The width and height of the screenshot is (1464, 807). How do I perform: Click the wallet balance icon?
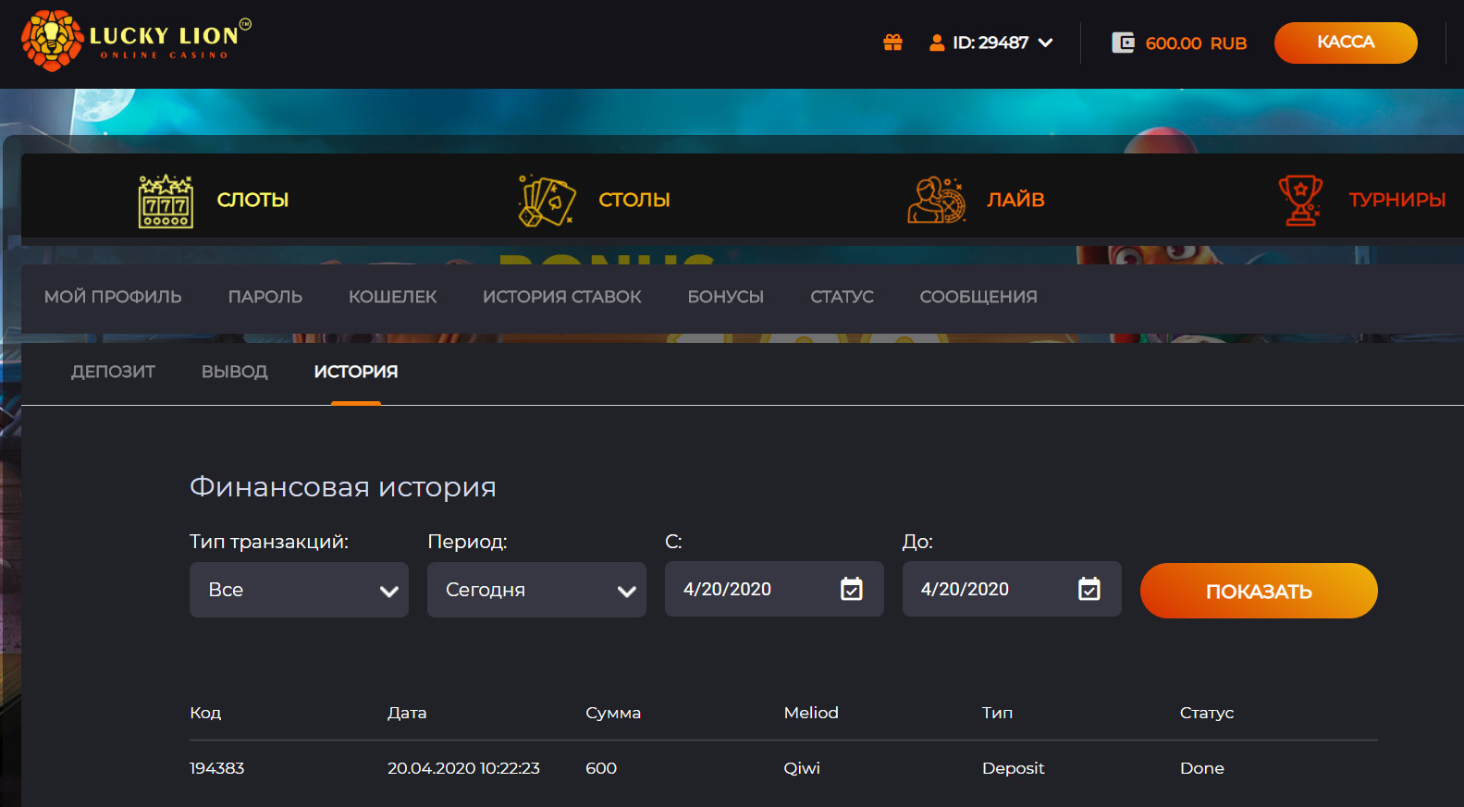1123,43
